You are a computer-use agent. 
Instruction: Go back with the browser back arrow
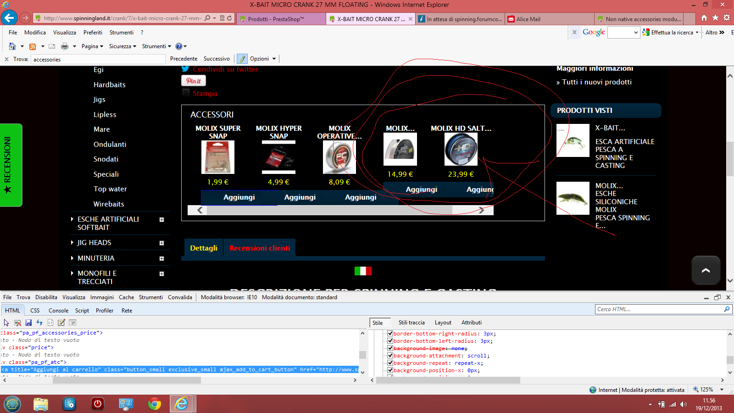(9, 18)
